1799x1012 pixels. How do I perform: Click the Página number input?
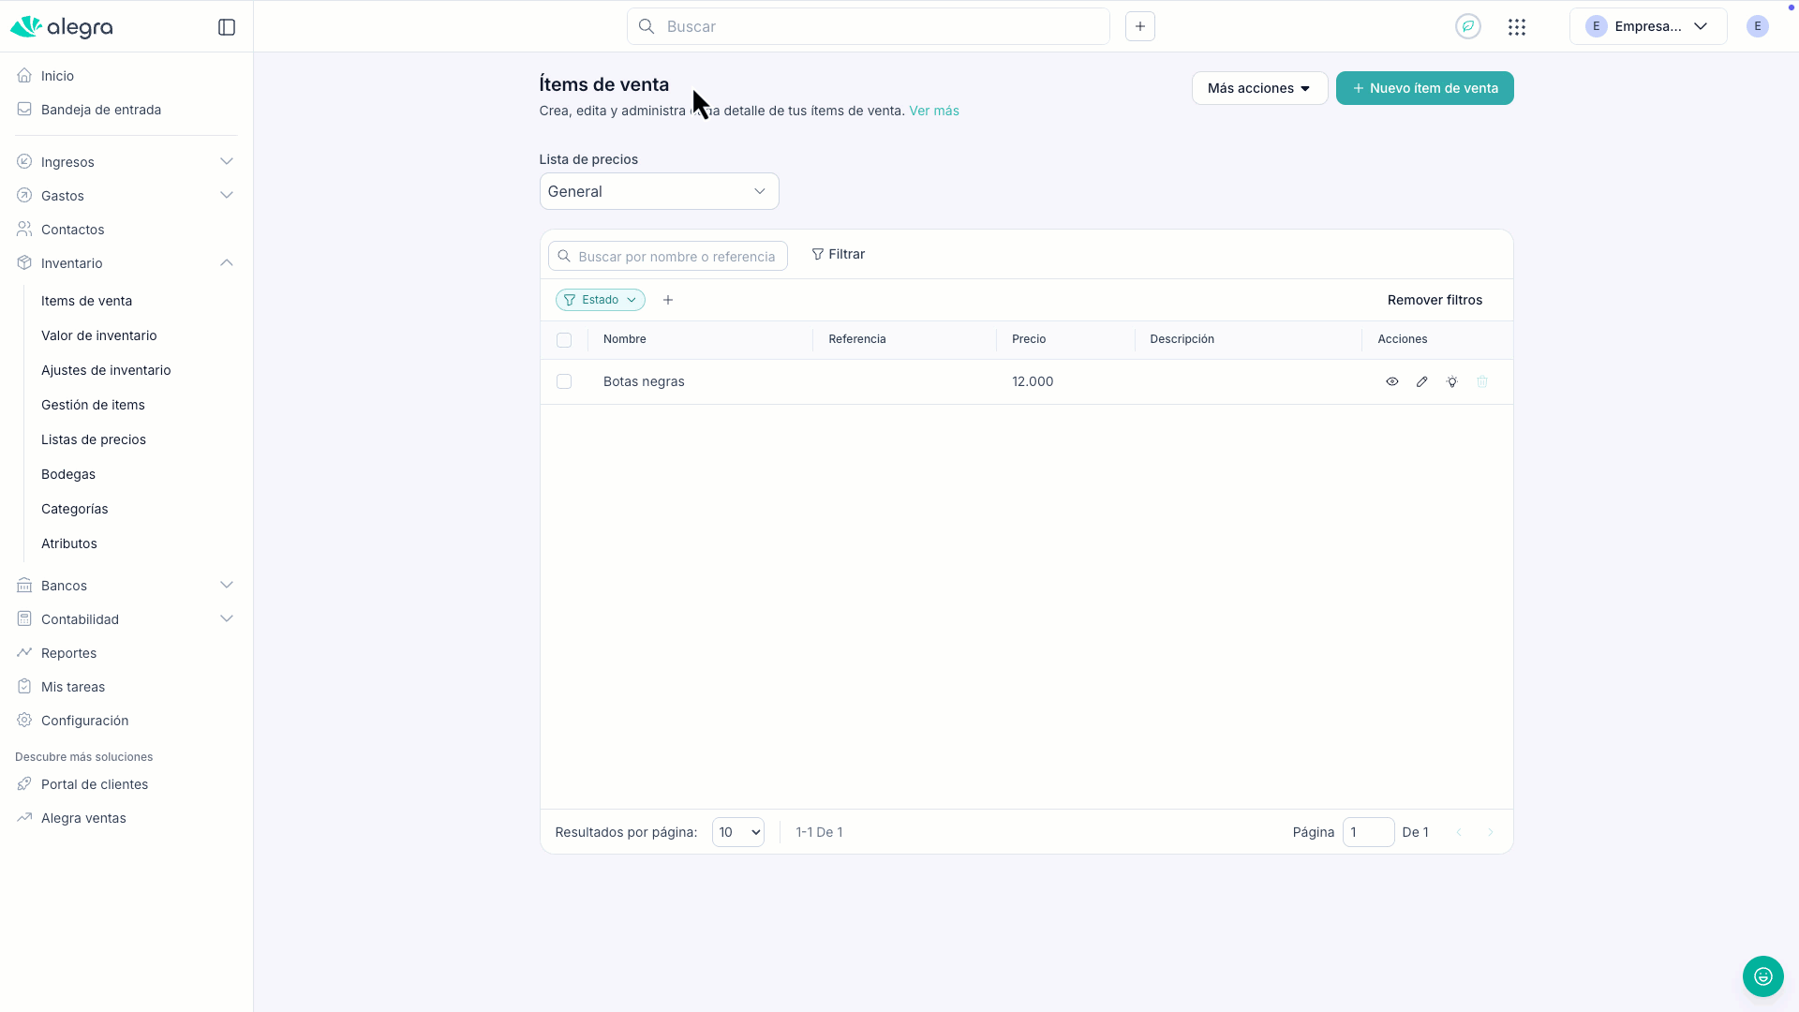click(x=1368, y=832)
